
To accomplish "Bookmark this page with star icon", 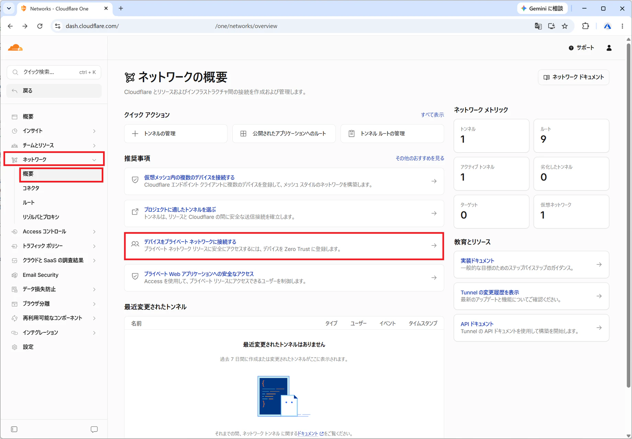I will pyautogui.click(x=565, y=26).
